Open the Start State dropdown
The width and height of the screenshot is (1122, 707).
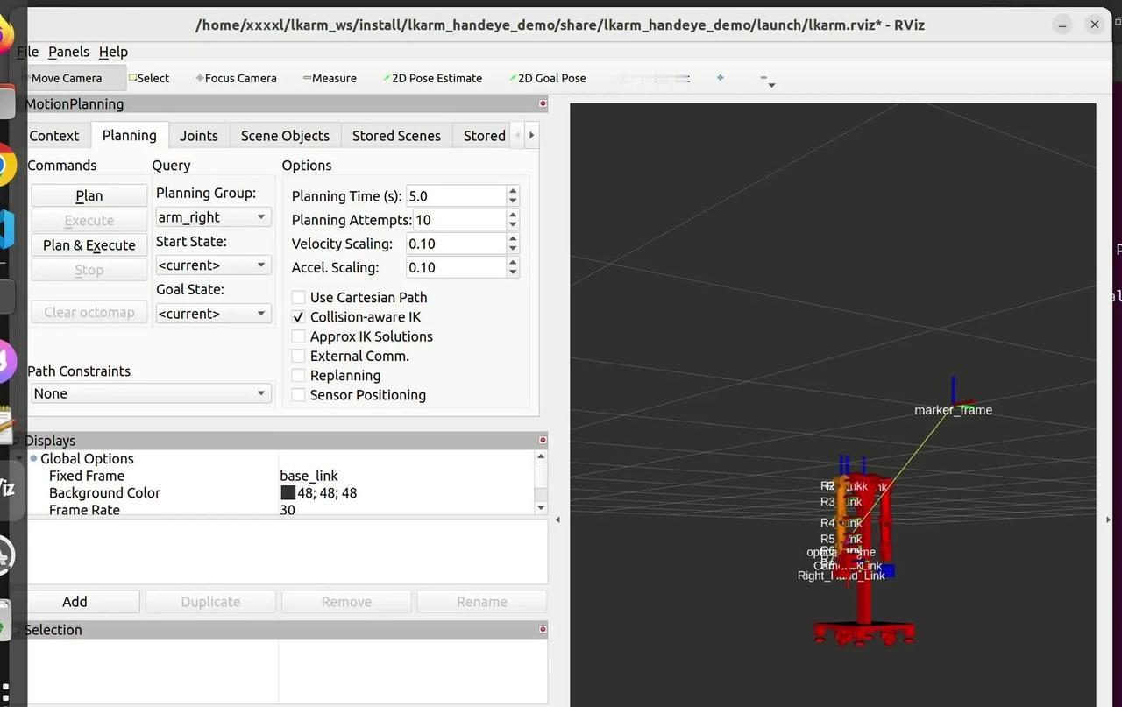coord(213,265)
